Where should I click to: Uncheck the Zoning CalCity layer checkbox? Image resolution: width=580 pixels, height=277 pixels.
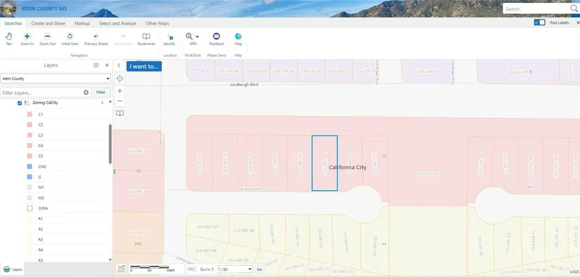point(20,103)
